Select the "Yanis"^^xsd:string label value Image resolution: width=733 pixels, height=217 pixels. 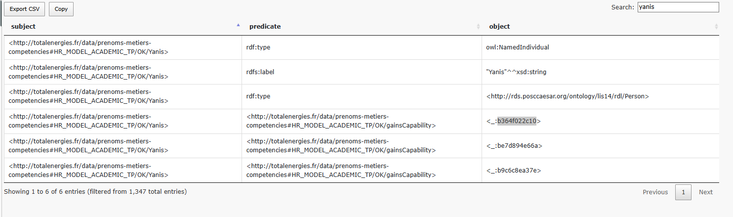click(x=516, y=72)
